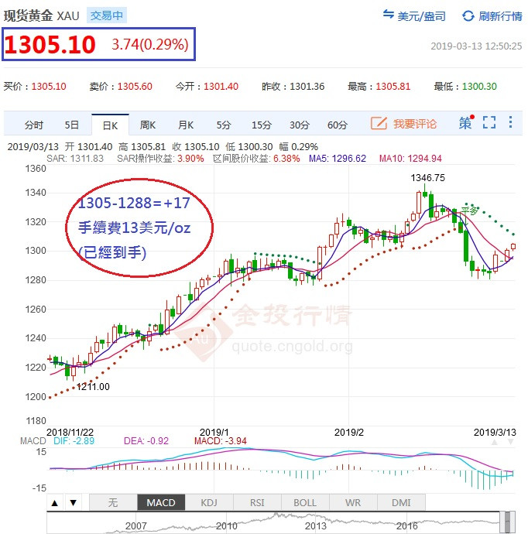
Task: Click the up triangle indicator arrow
Action: point(55,503)
